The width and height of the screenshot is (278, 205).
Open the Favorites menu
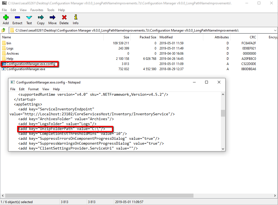tap(37, 10)
